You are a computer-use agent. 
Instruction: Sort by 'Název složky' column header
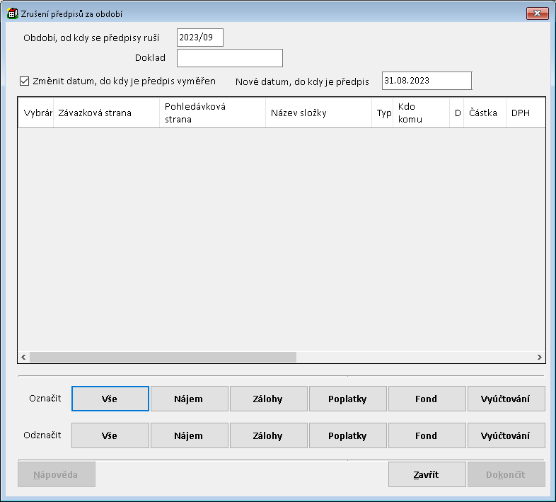tap(318, 113)
